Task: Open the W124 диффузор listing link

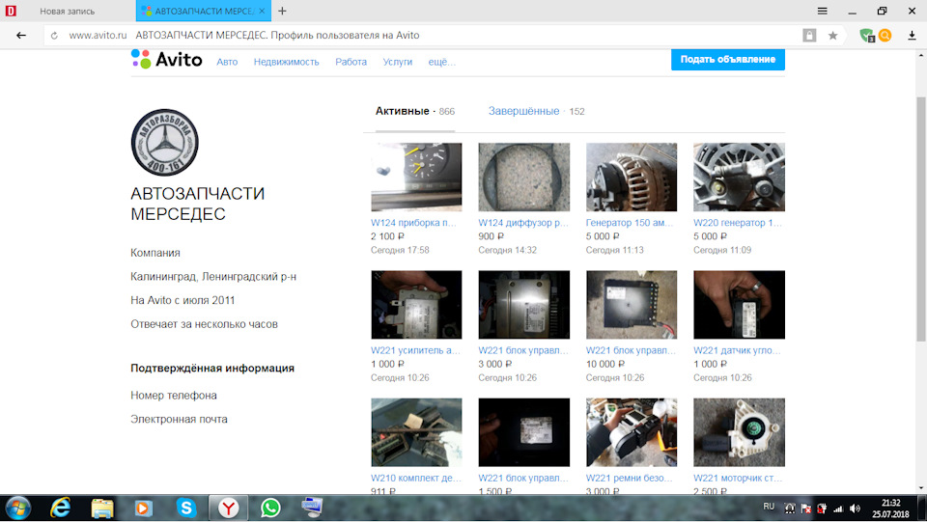Action: [522, 223]
